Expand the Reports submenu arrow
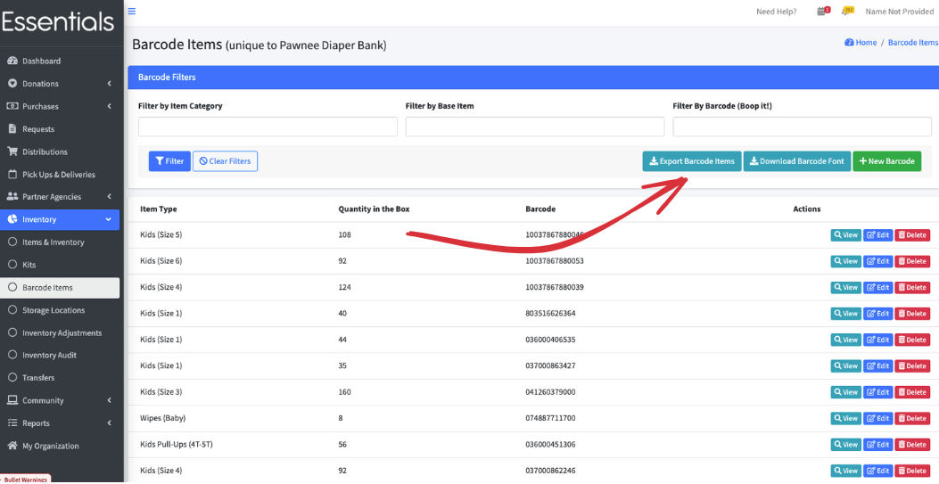 [x=109, y=423]
